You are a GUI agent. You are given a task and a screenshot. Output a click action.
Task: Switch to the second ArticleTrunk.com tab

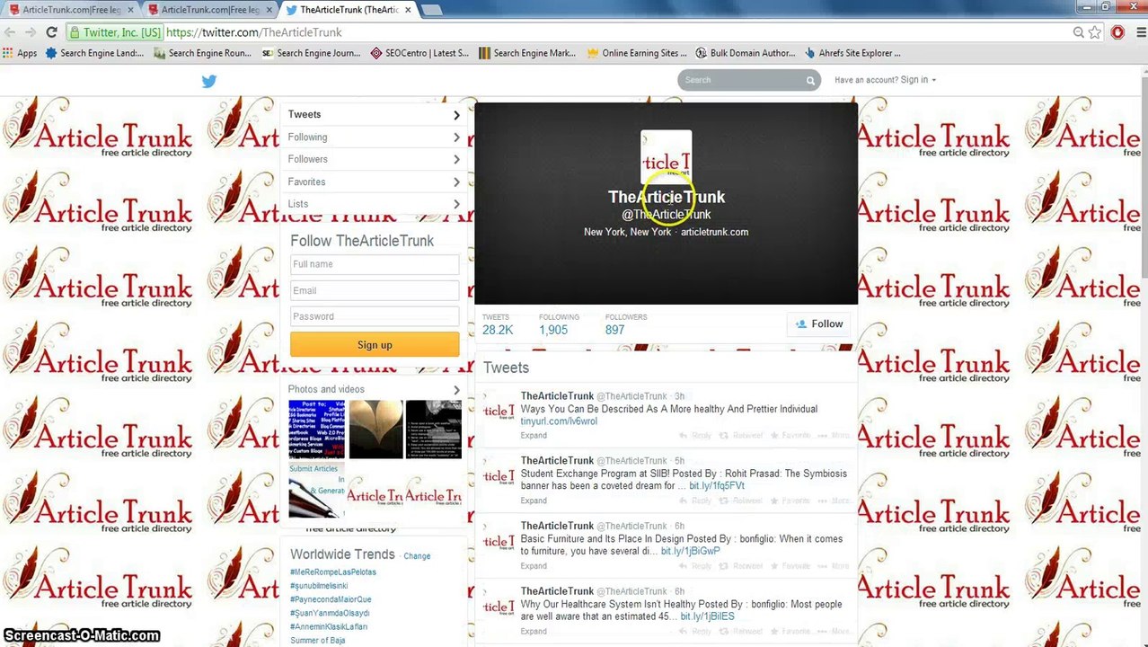tap(209, 10)
